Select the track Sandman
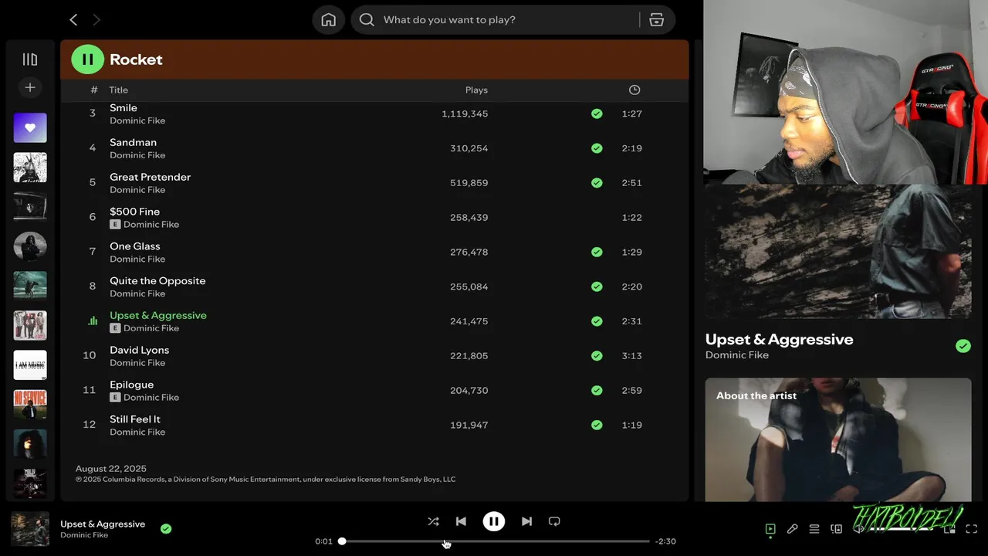The image size is (988, 556). point(133,143)
